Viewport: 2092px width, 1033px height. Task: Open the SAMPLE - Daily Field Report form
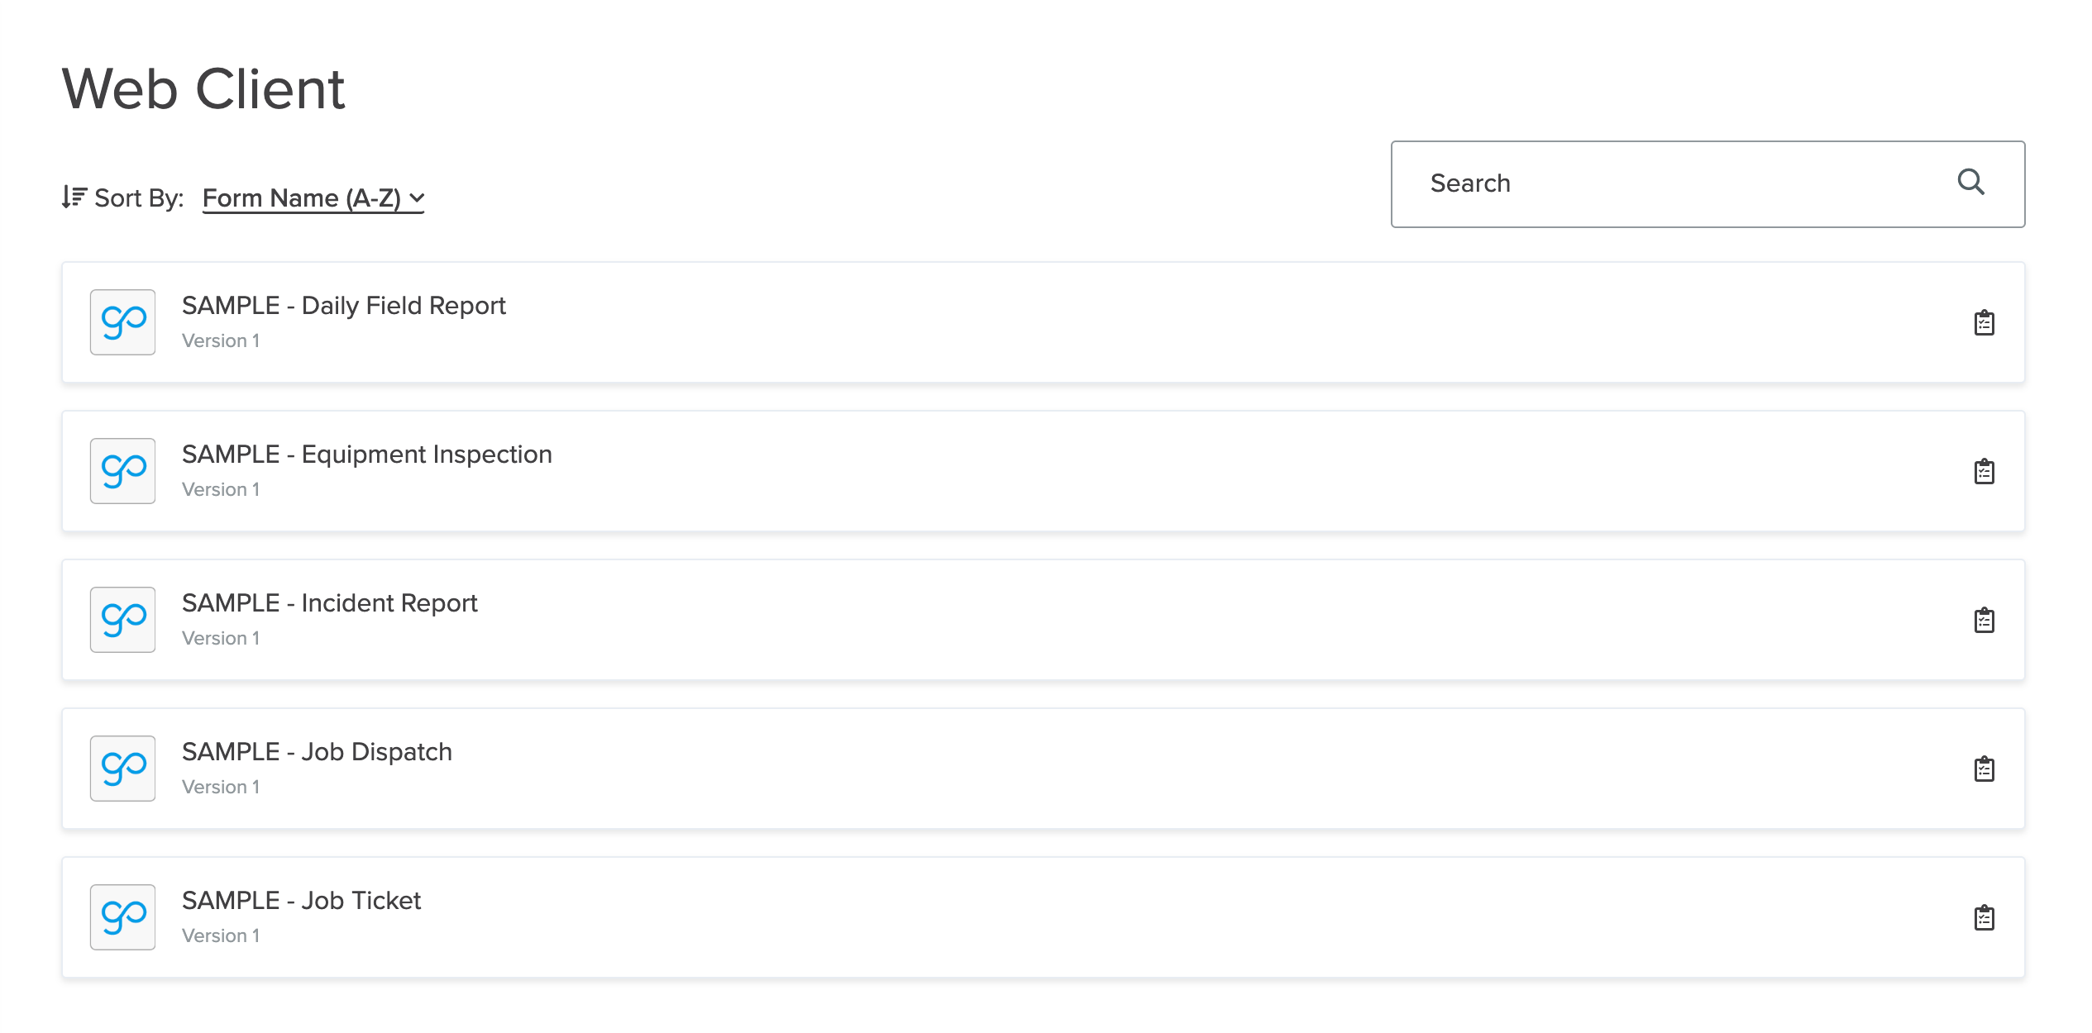(345, 305)
